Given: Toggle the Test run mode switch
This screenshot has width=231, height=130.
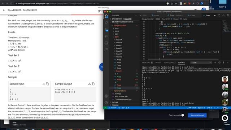Looking at the screenshot, I should pos(182,115).
